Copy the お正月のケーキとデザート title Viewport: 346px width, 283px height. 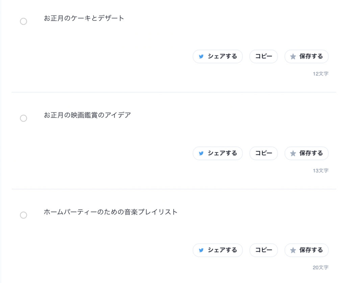click(x=264, y=57)
